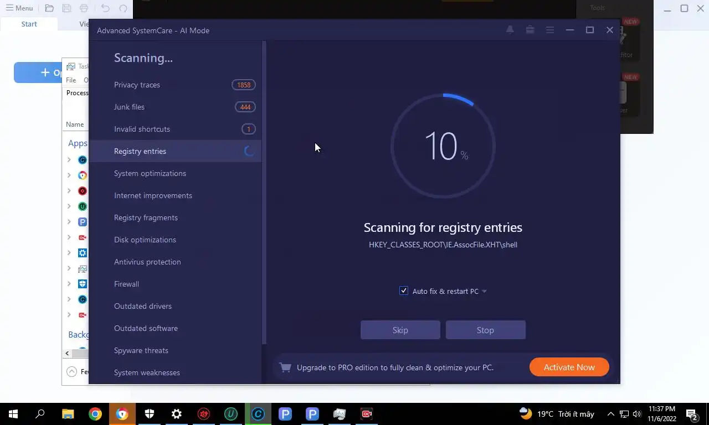Collapse Task Manager using the Fewer details arrow

point(71,372)
